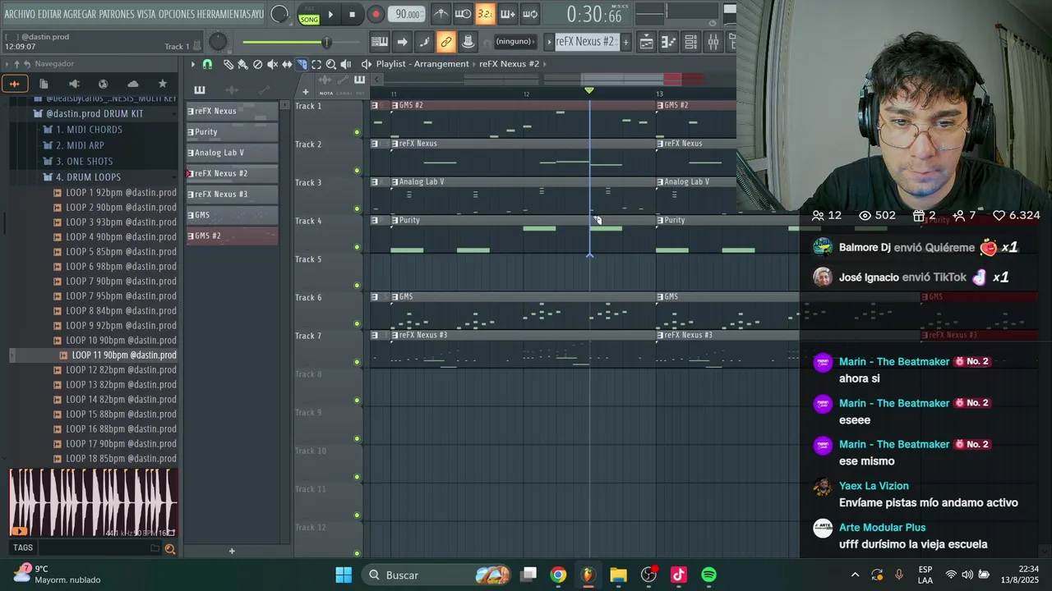
Task: Open Spotify from the taskbar
Action: [709, 575]
